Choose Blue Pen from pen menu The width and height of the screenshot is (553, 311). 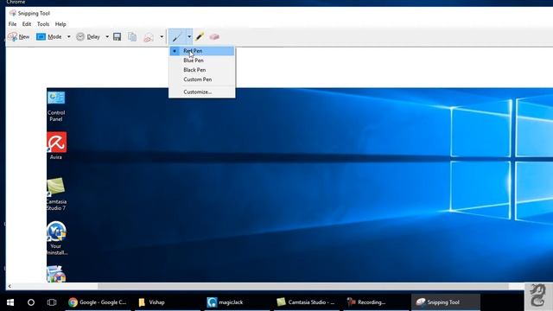(x=201, y=60)
